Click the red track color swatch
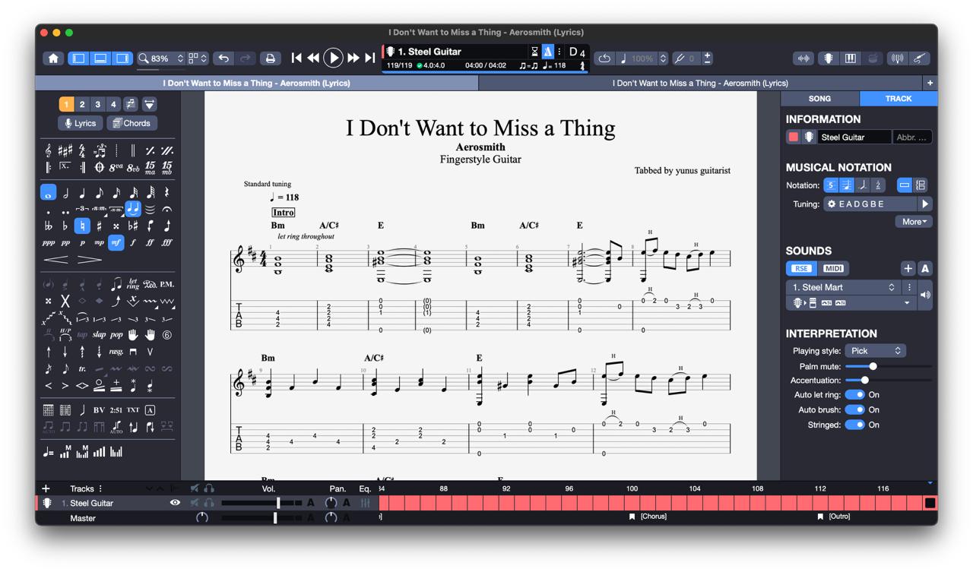 (x=794, y=137)
